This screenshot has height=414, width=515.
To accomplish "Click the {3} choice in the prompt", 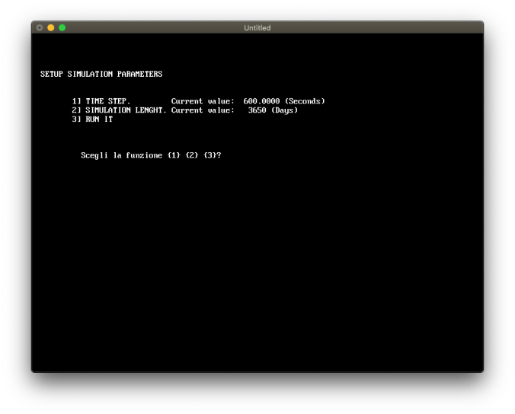I will coord(210,155).
